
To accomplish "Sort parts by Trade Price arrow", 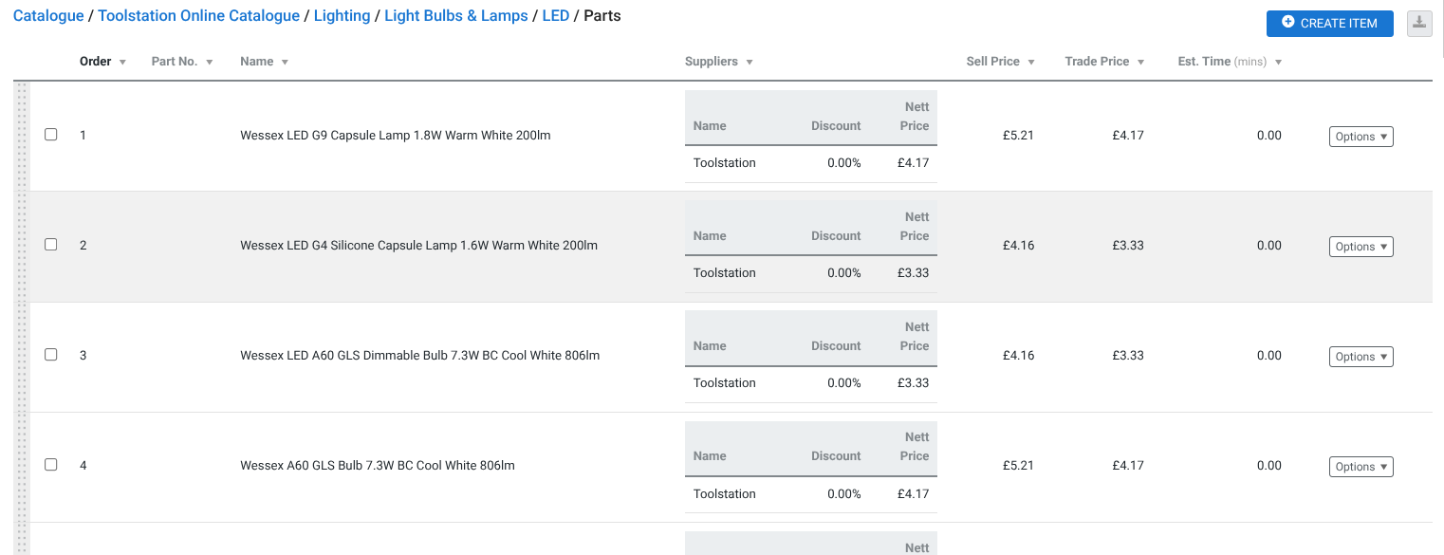I will tap(1140, 63).
